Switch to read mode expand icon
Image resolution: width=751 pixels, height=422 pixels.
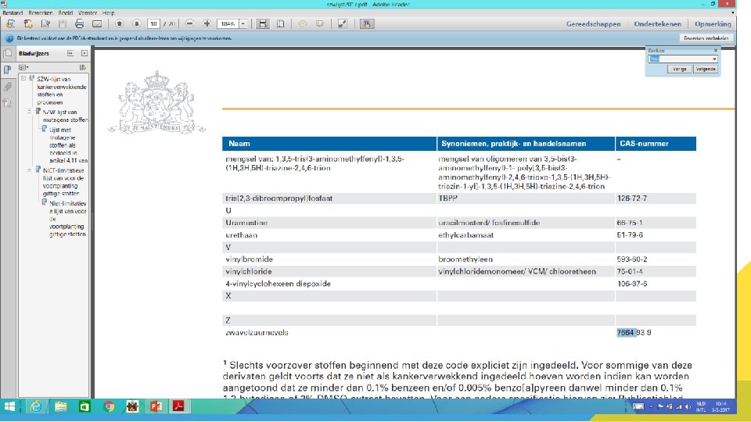343,24
